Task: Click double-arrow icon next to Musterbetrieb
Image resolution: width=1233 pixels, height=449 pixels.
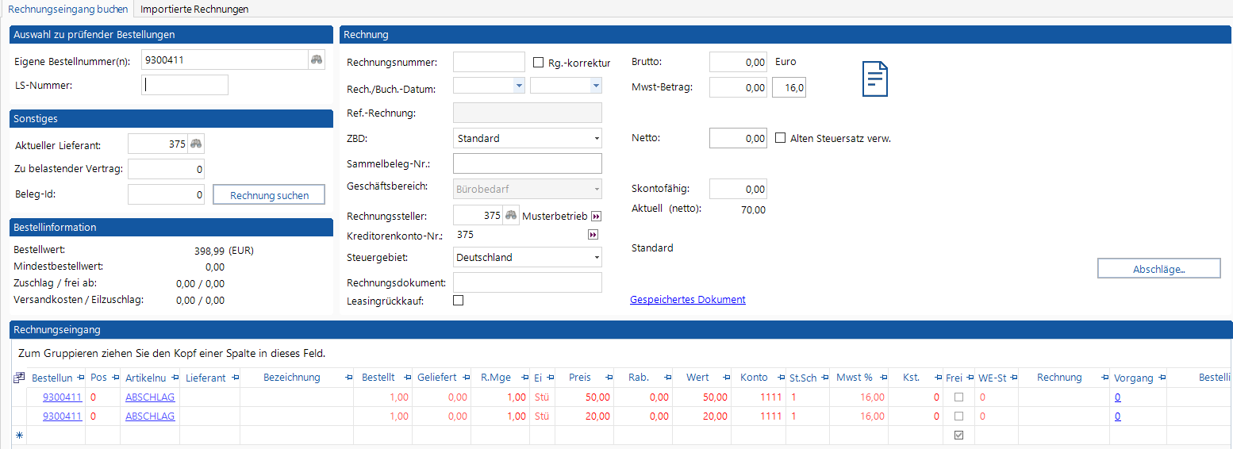Action: point(597,217)
